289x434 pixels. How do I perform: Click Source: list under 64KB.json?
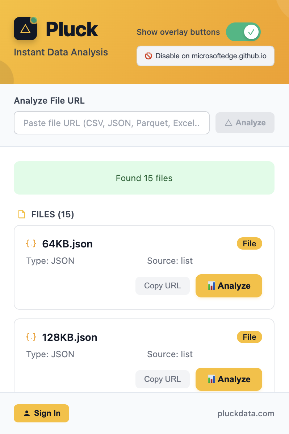[x=170, y=261]
